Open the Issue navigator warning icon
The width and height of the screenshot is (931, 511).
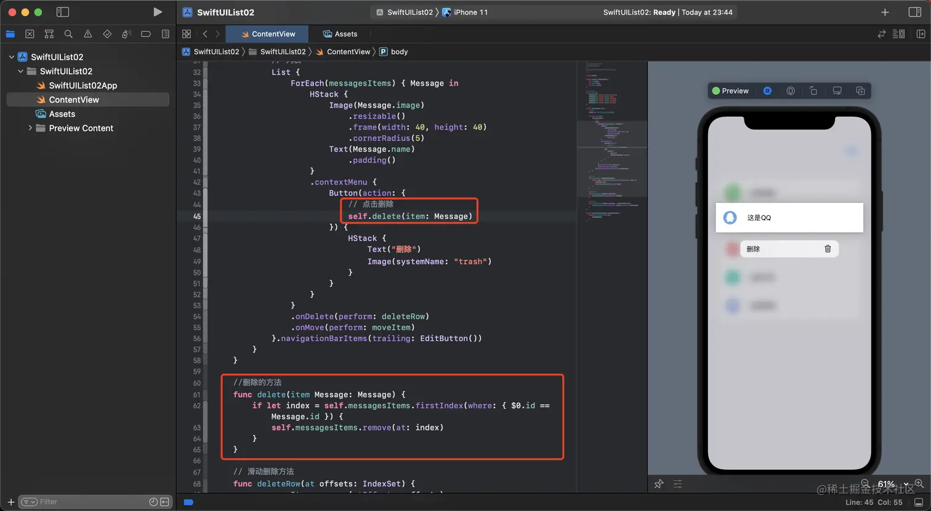coord(88,34)
